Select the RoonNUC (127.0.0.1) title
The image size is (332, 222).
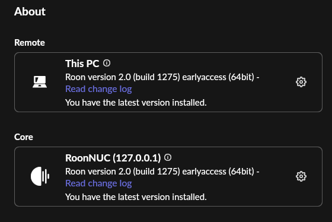pos(113,158)
